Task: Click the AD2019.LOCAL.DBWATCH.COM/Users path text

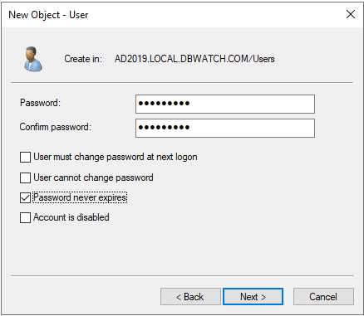Action: tap(194, 59)
